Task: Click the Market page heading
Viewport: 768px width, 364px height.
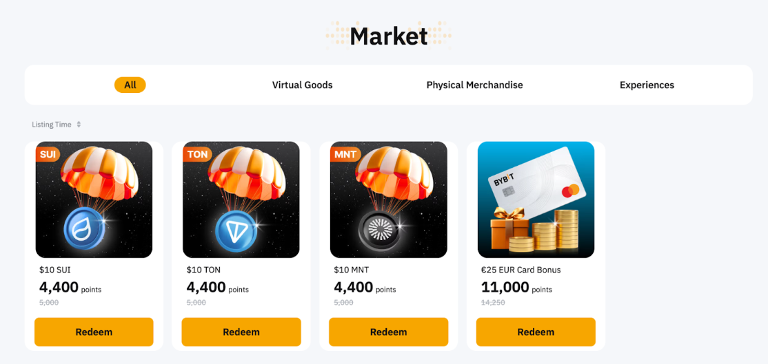Action: point(388,36)
